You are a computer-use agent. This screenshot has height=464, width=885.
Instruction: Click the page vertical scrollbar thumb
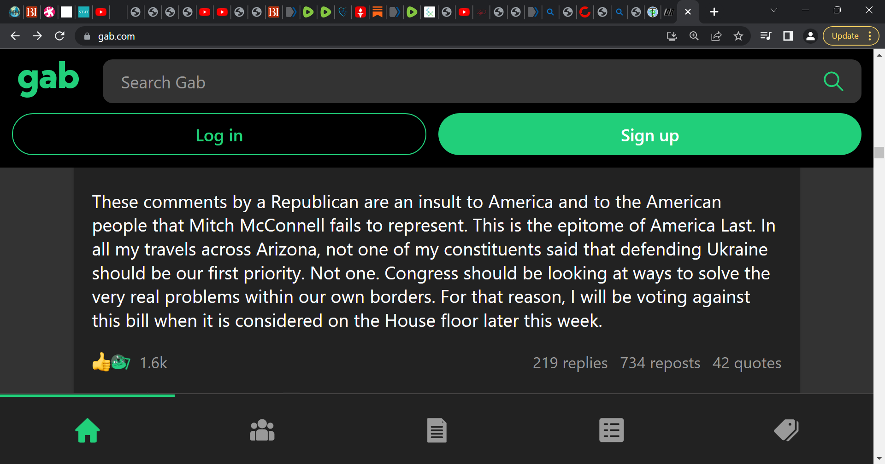pyautogui.click(x=879, y=152)
